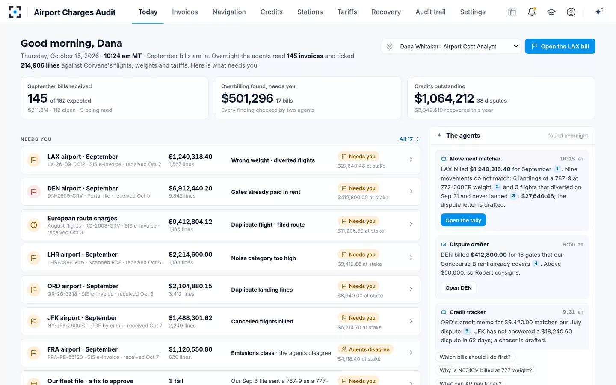Click the flag icon on LAX airport row

point(34,160)
